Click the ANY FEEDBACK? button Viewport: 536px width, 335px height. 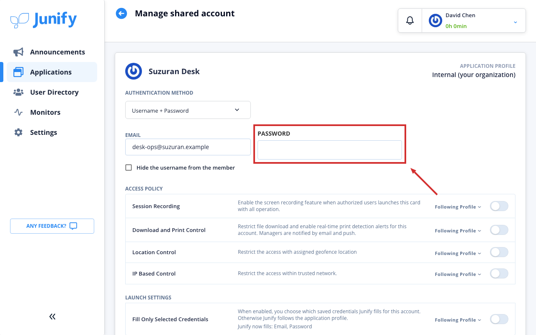[52, 226]
